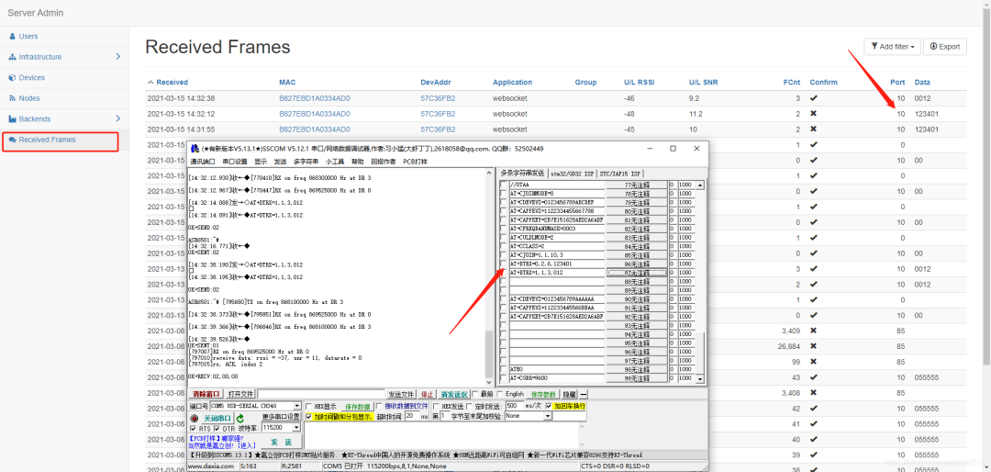Click the 保存参数 button

pos(543,394)
